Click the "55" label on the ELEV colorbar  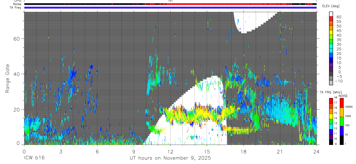339,21
